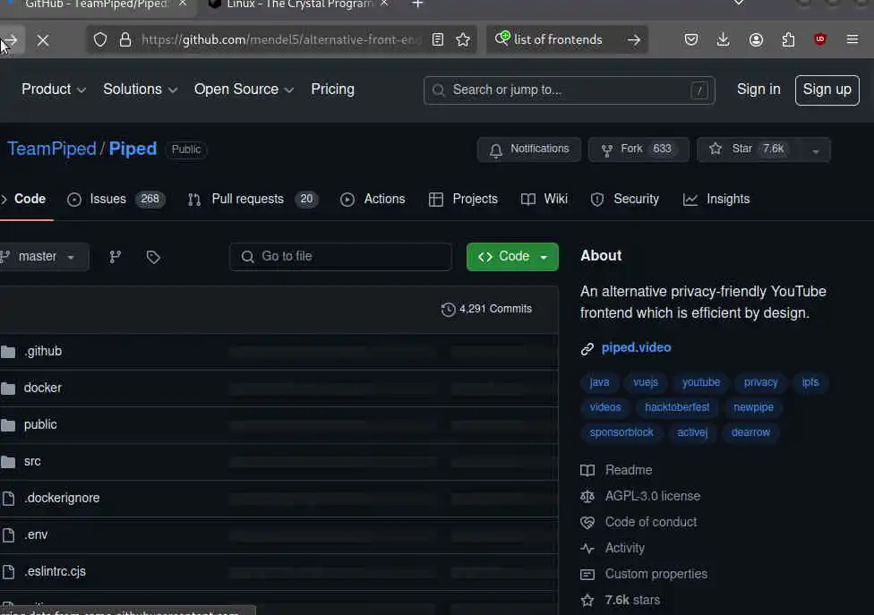
Task: Click the site security padlock icon
Action: [x=125, y=39]
